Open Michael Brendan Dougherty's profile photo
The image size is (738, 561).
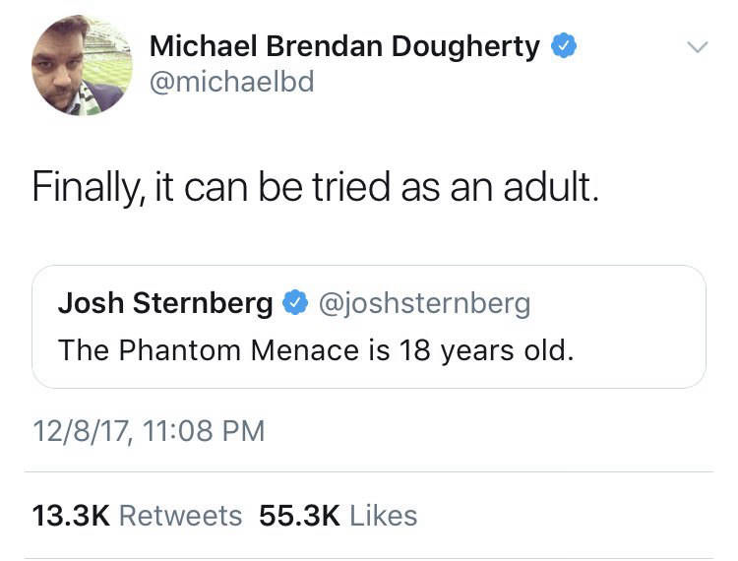tap(83, 67)
